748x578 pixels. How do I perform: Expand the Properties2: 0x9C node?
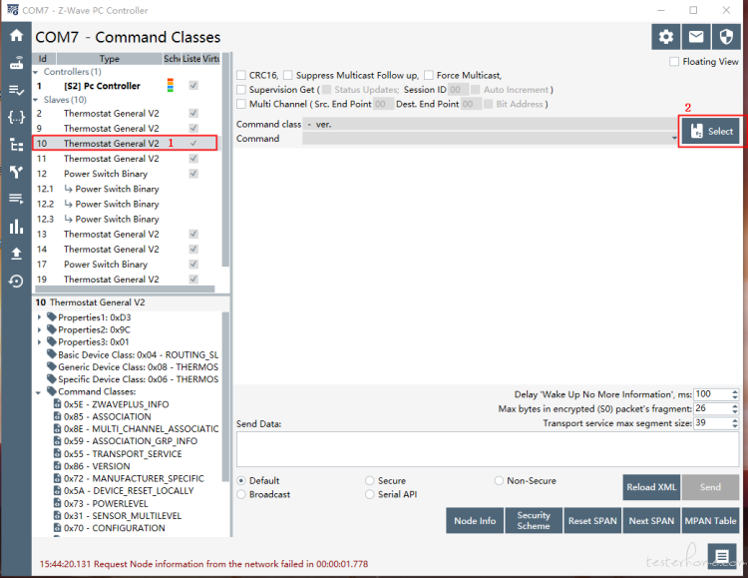pyautogui.click(x=40, y=329)
